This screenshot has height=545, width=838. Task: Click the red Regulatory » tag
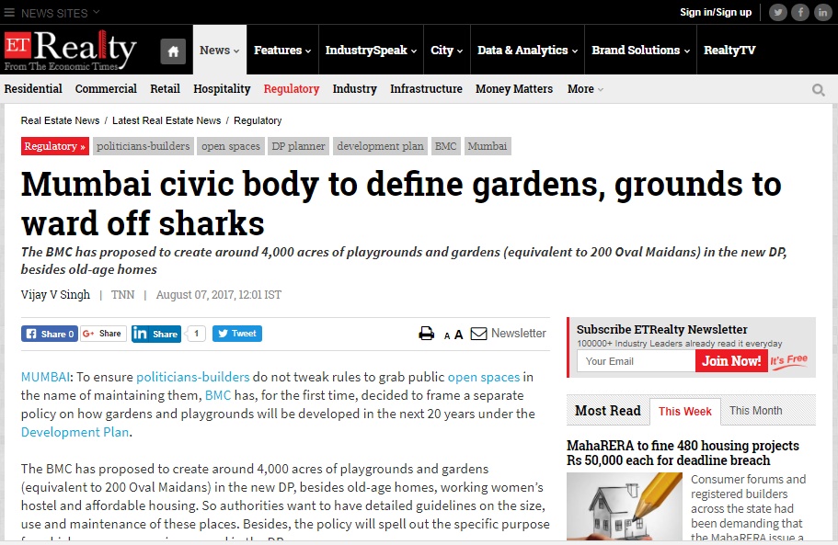[55, 146]
